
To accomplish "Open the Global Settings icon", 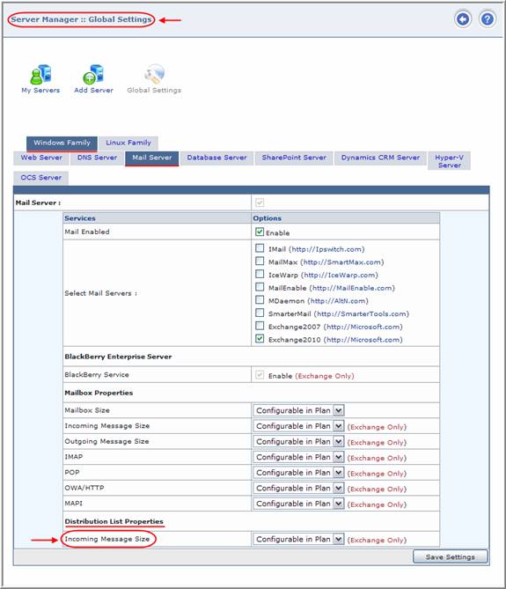I will pyautogui.click(x=154, y=74).
